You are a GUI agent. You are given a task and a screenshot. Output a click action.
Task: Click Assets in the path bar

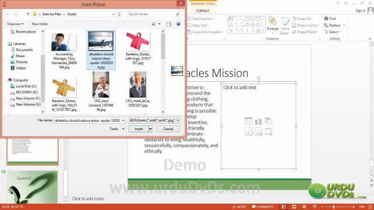[72, 14]
